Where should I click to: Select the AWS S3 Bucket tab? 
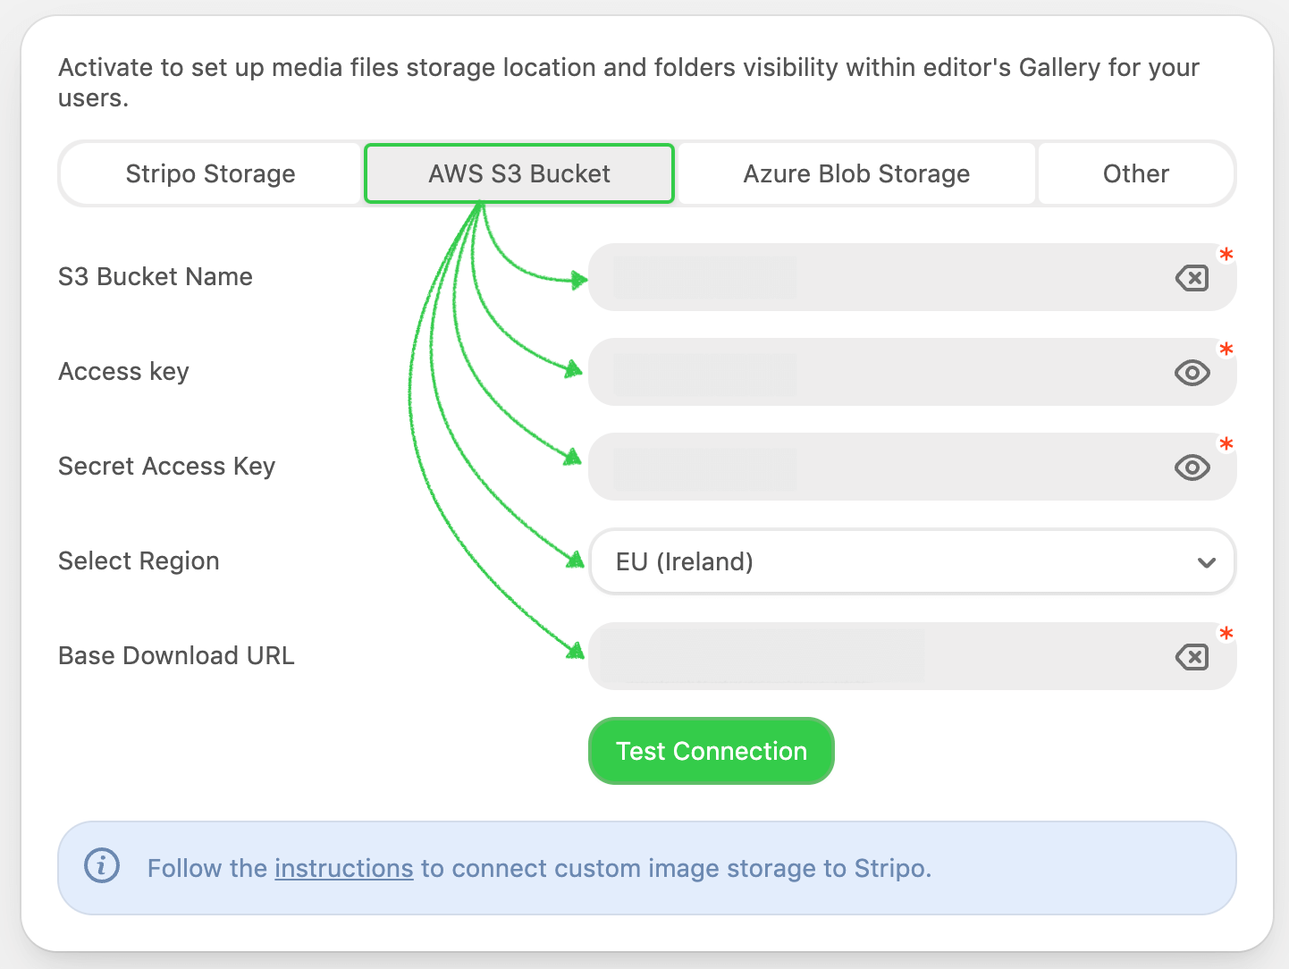pos(519,173)
